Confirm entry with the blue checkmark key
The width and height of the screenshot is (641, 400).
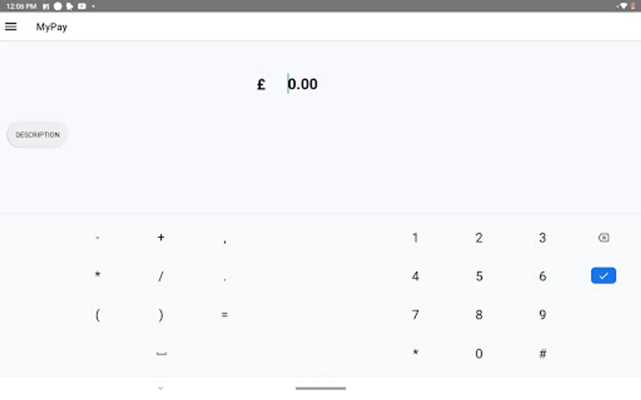click(604, 276)
